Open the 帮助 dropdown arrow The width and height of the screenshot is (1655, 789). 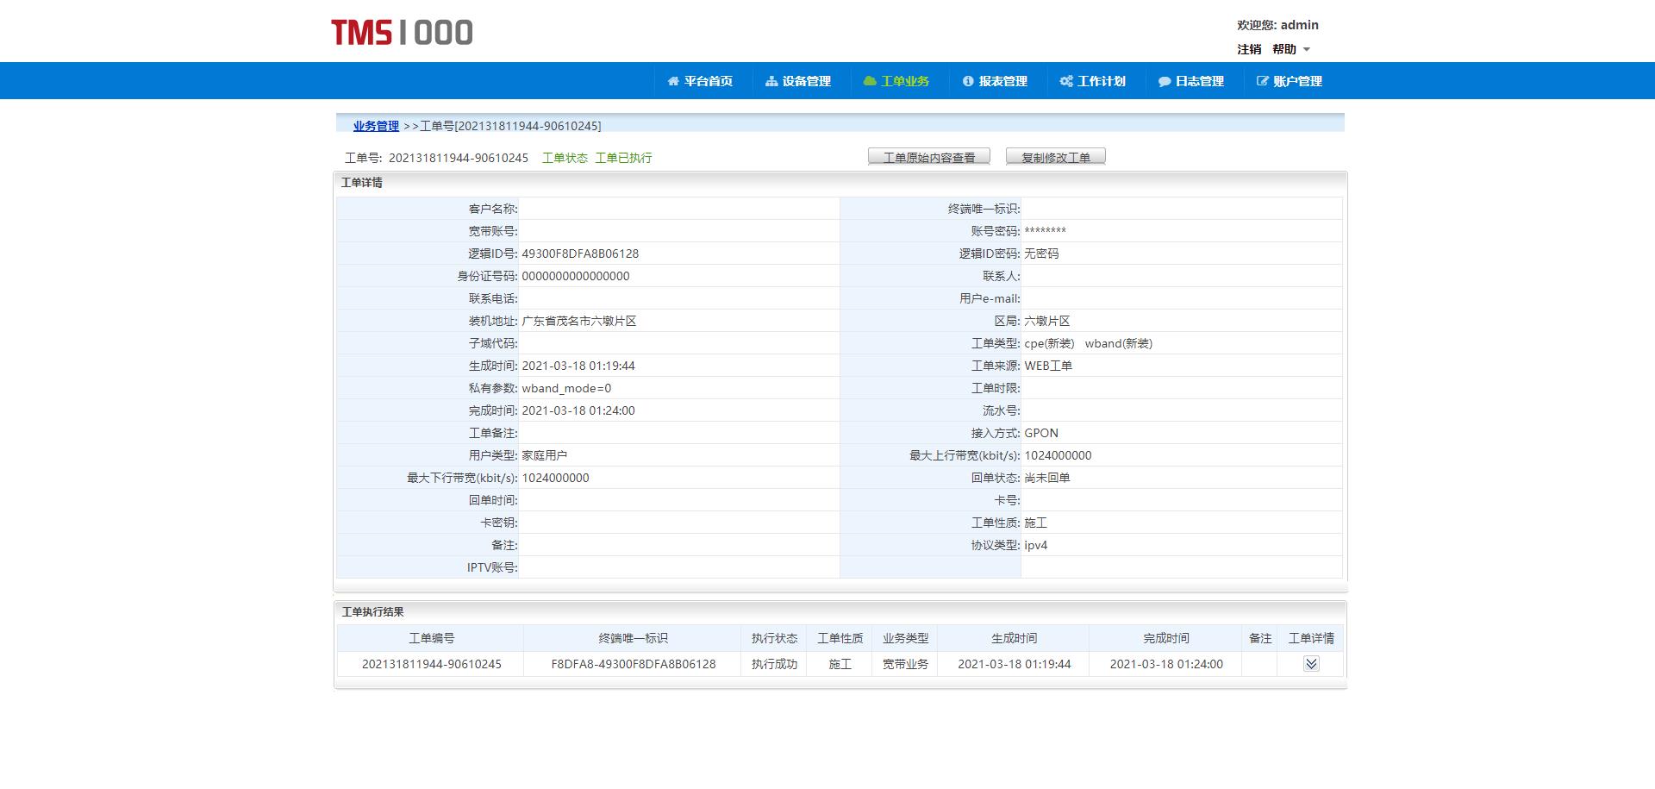tap(1307, 49)
